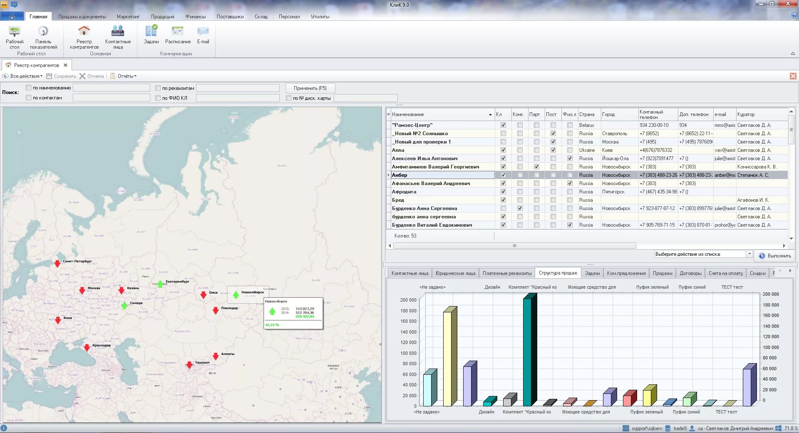Click the Сохранить toolbar icon
This screenshot has height=433, width=799.
click(49, 76)
